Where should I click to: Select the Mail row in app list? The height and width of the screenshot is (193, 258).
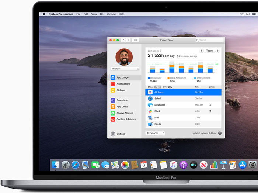183,118
